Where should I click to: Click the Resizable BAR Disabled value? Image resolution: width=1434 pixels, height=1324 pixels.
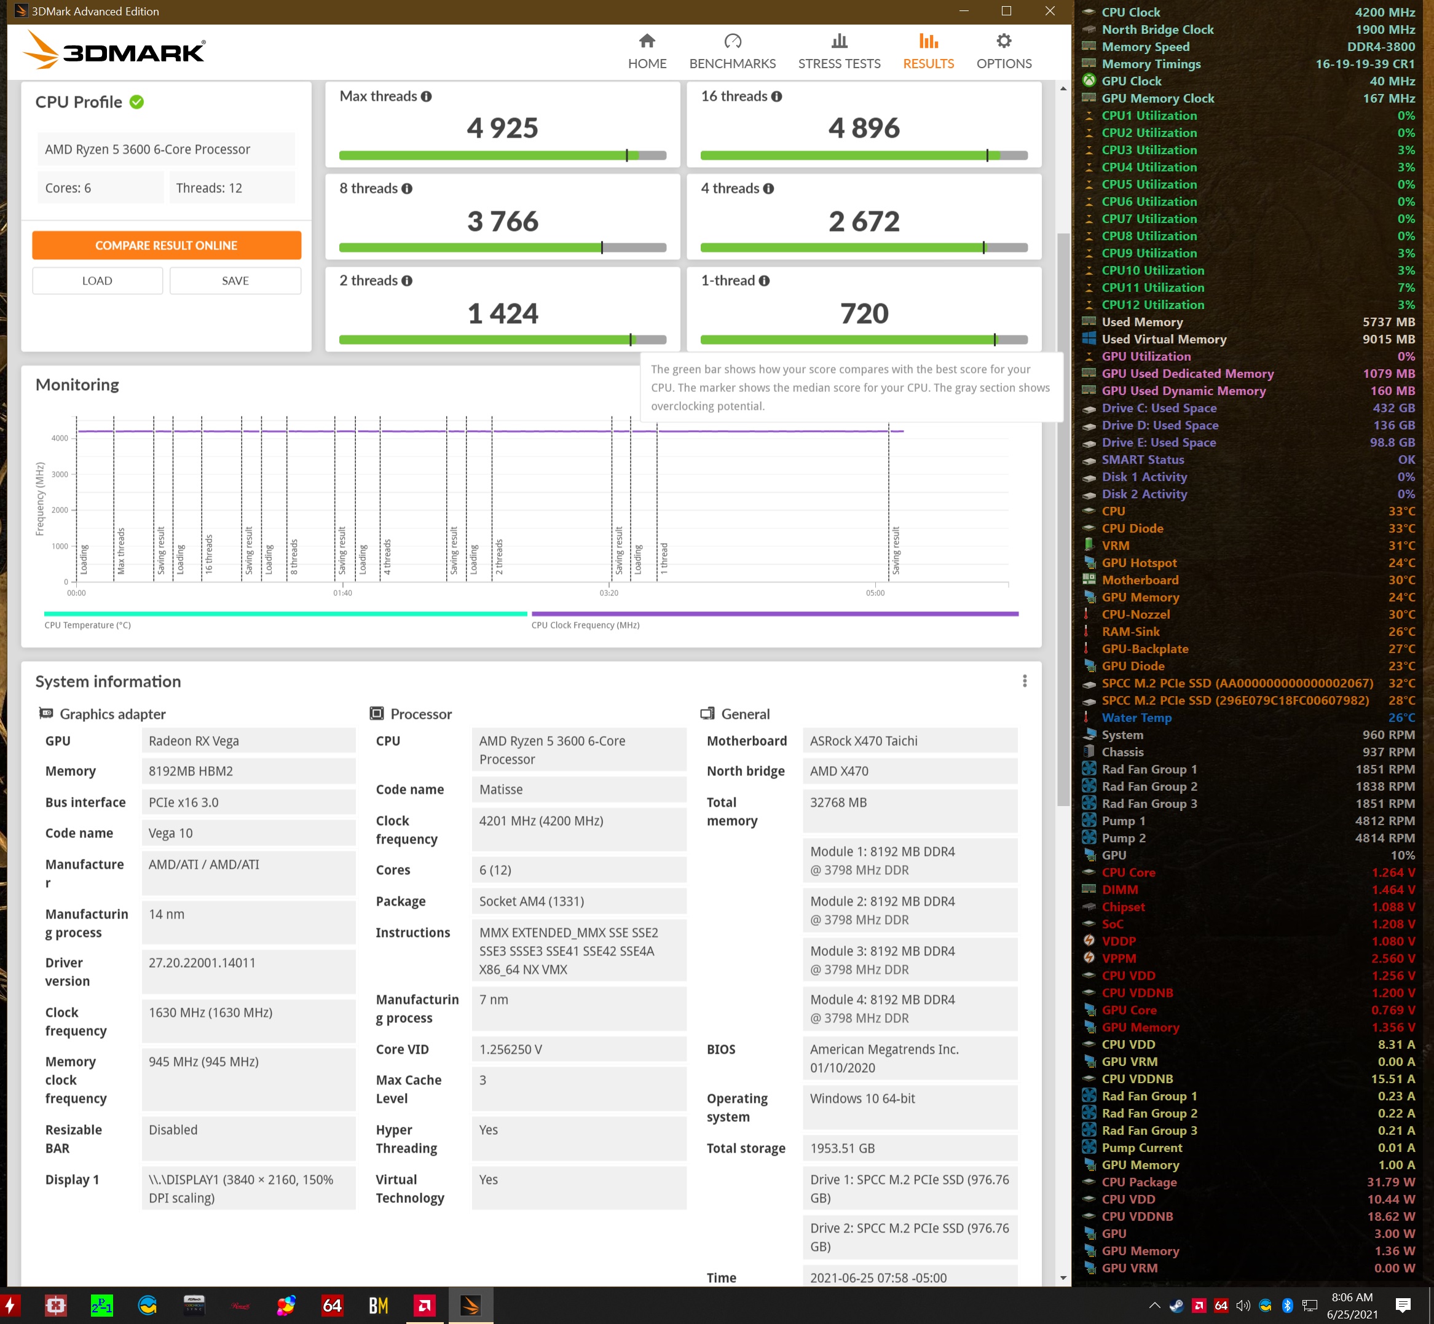point(249,1138)
